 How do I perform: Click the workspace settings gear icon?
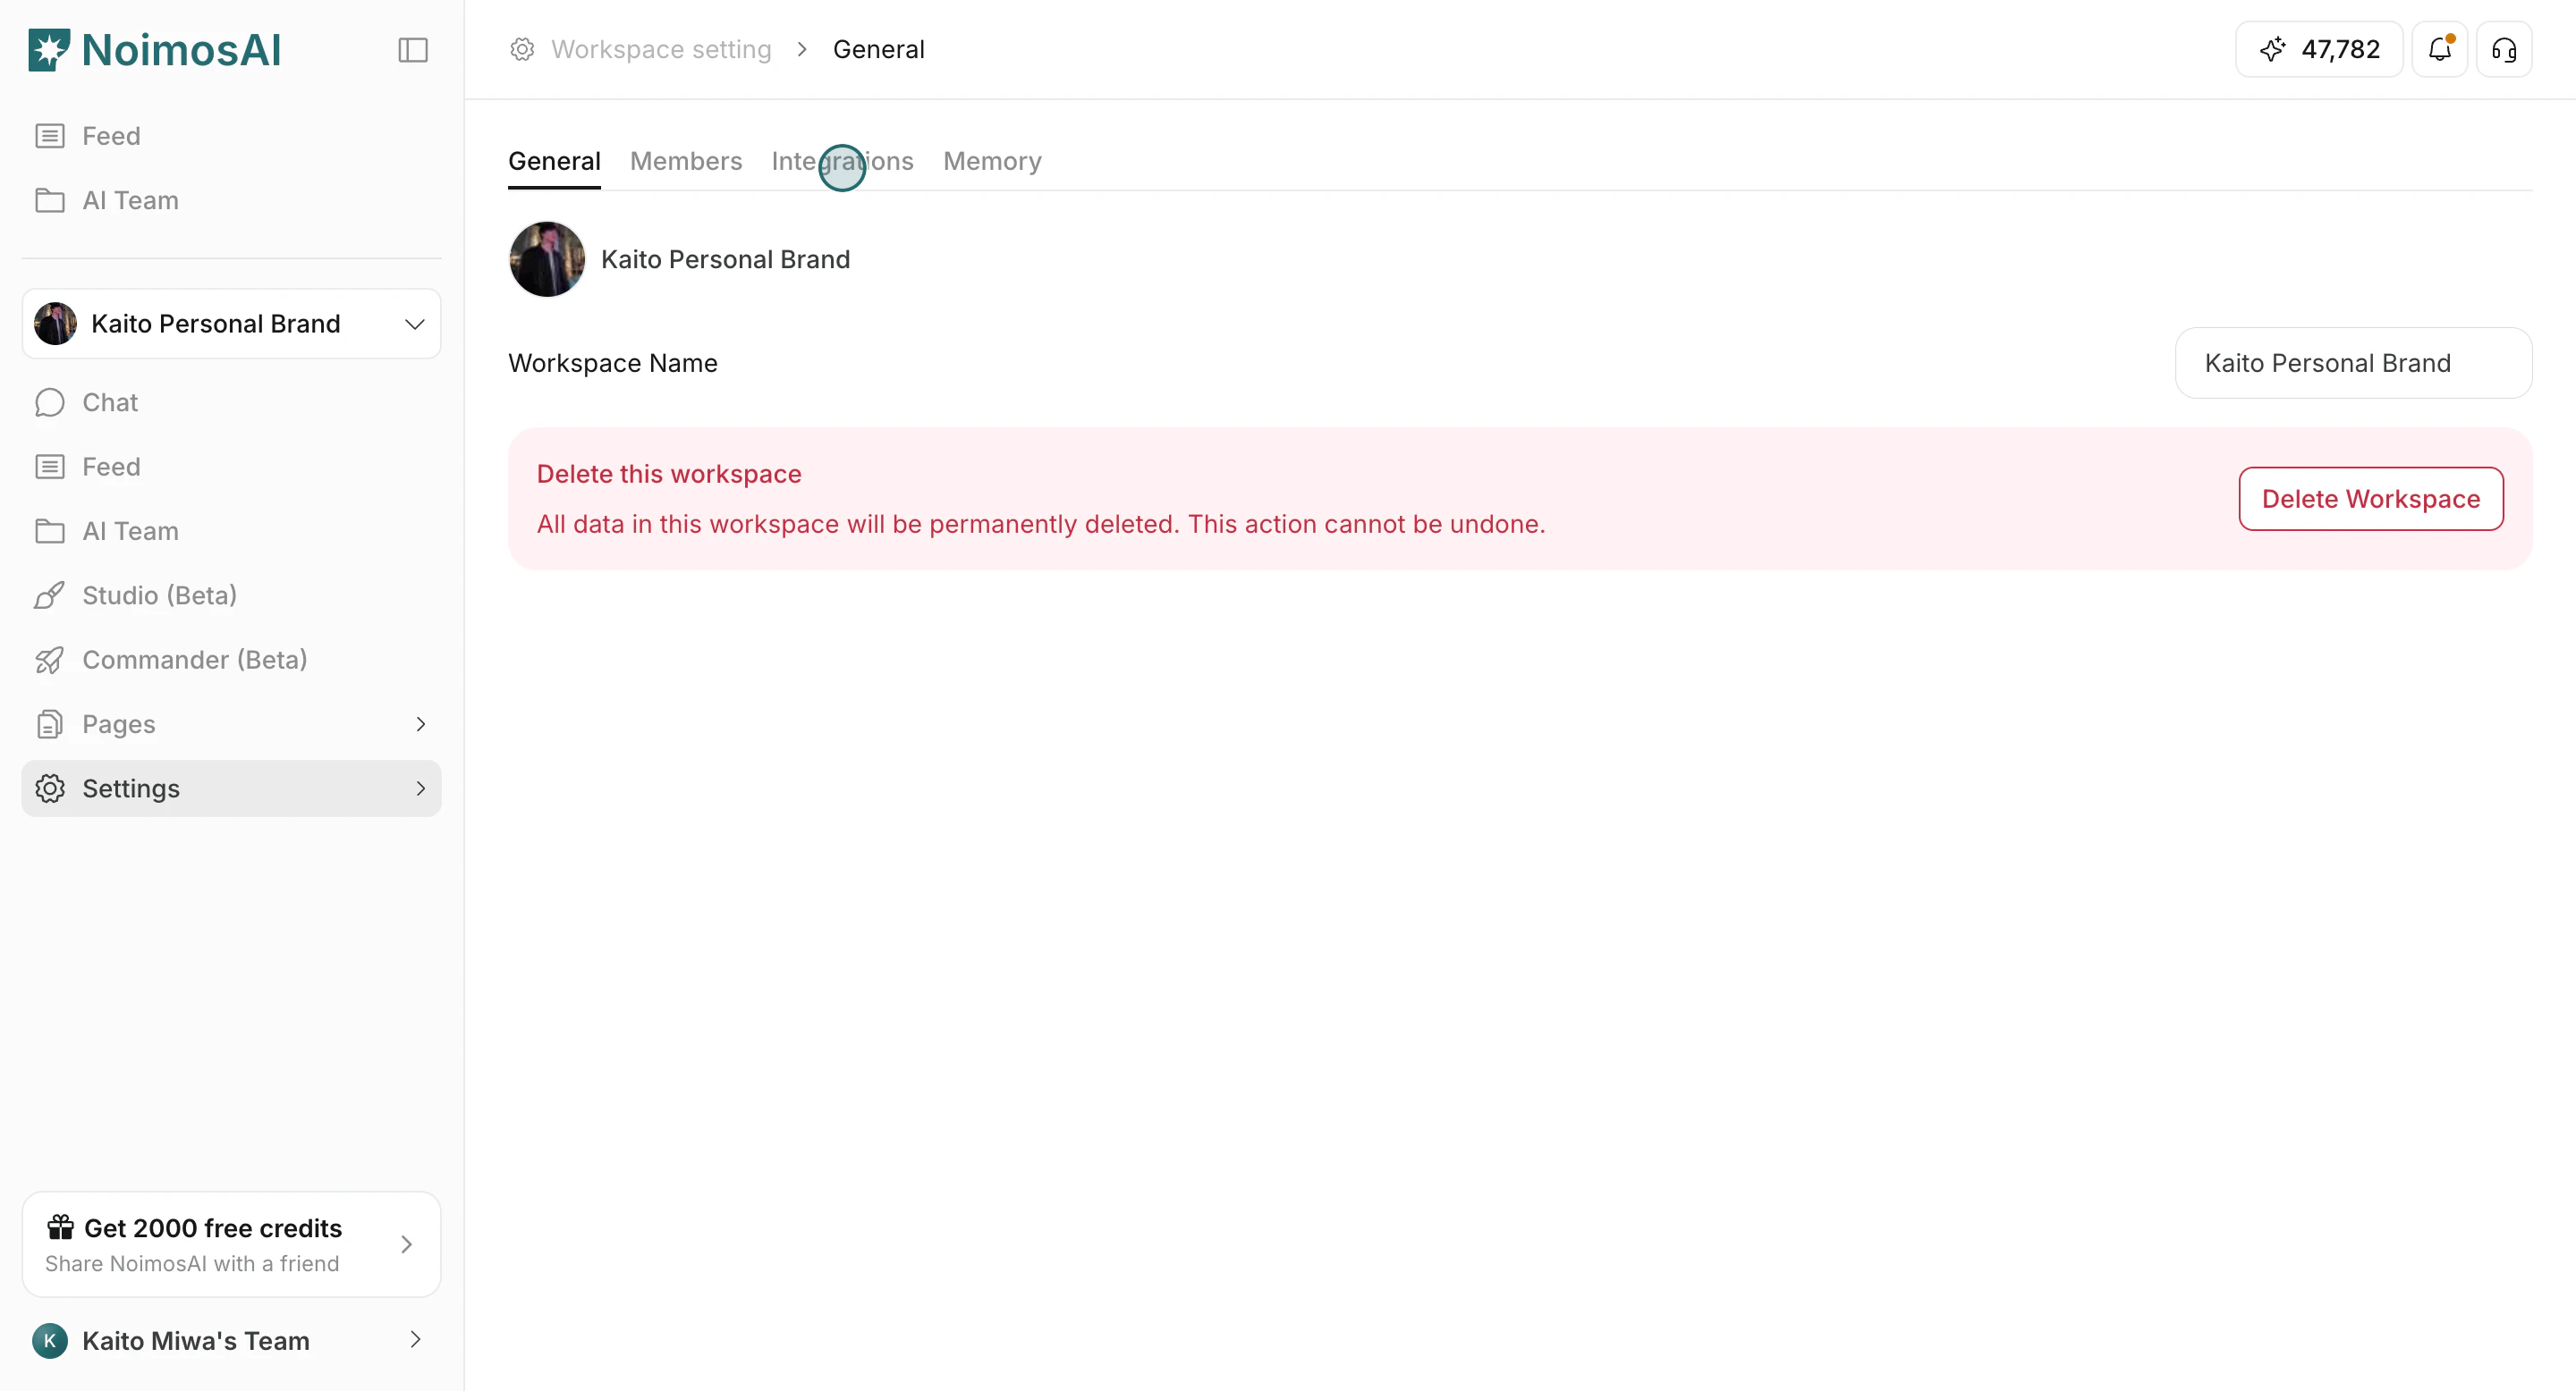point(521,49)
